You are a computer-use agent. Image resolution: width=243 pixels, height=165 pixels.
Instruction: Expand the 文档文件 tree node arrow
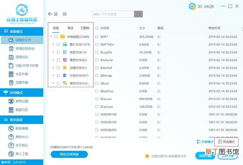53,75
